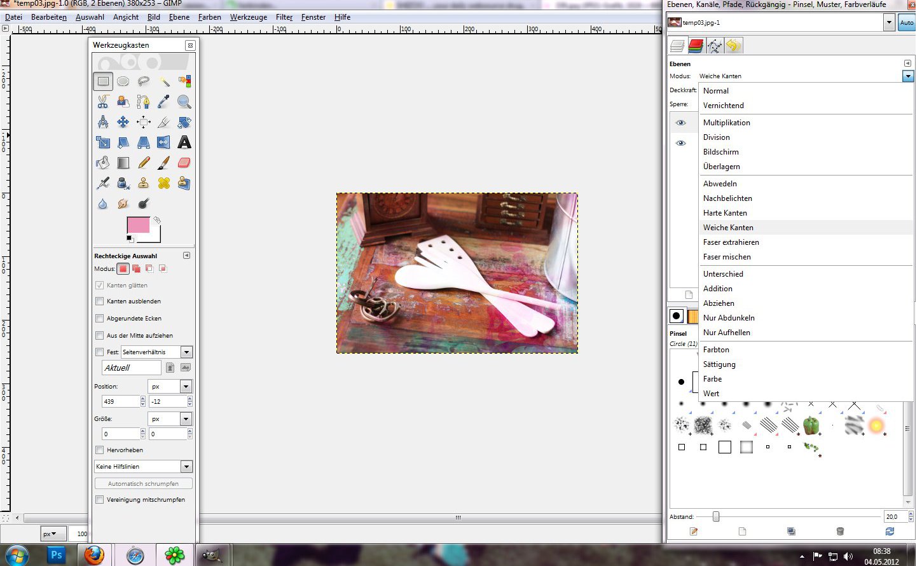
Task: Click the pink foreground color swatch
Action: (137, 225)
